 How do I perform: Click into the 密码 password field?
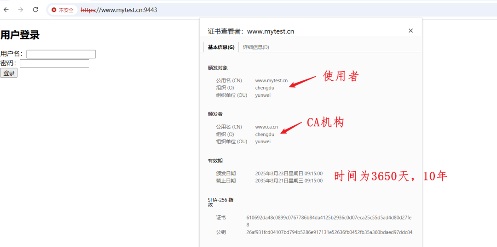(x=54, y=64)
